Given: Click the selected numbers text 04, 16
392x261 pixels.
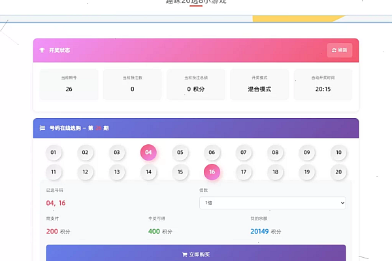Looking at the screenshot, I should [56, 203].
